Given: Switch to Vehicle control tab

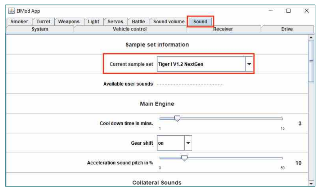Looking at the screenshot, I should pos(130,29).
